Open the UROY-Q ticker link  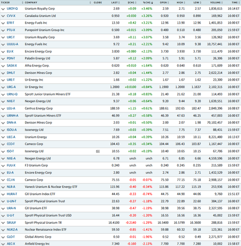click(x=12, y=9)
